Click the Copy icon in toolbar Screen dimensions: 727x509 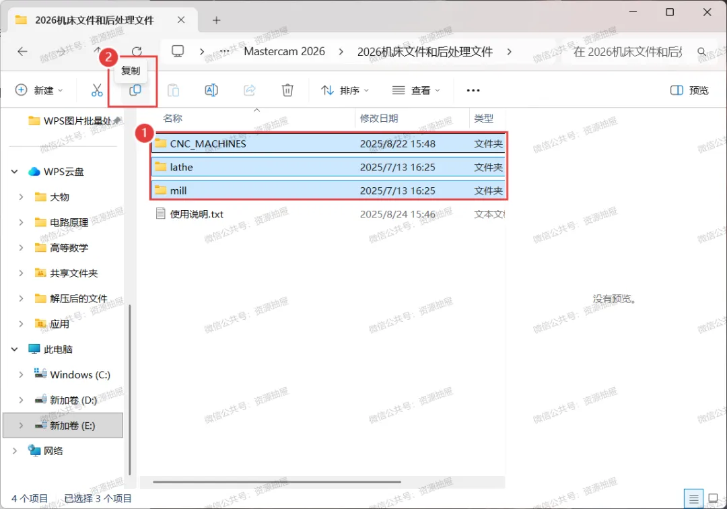(x=135, y=90)
